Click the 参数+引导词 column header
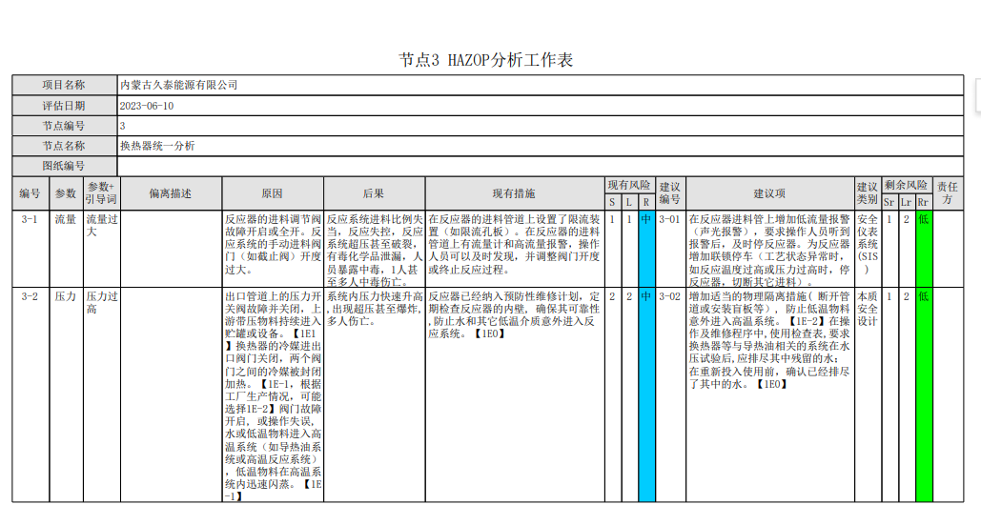This screenshot has width=981, height=525. coord(102,193)
